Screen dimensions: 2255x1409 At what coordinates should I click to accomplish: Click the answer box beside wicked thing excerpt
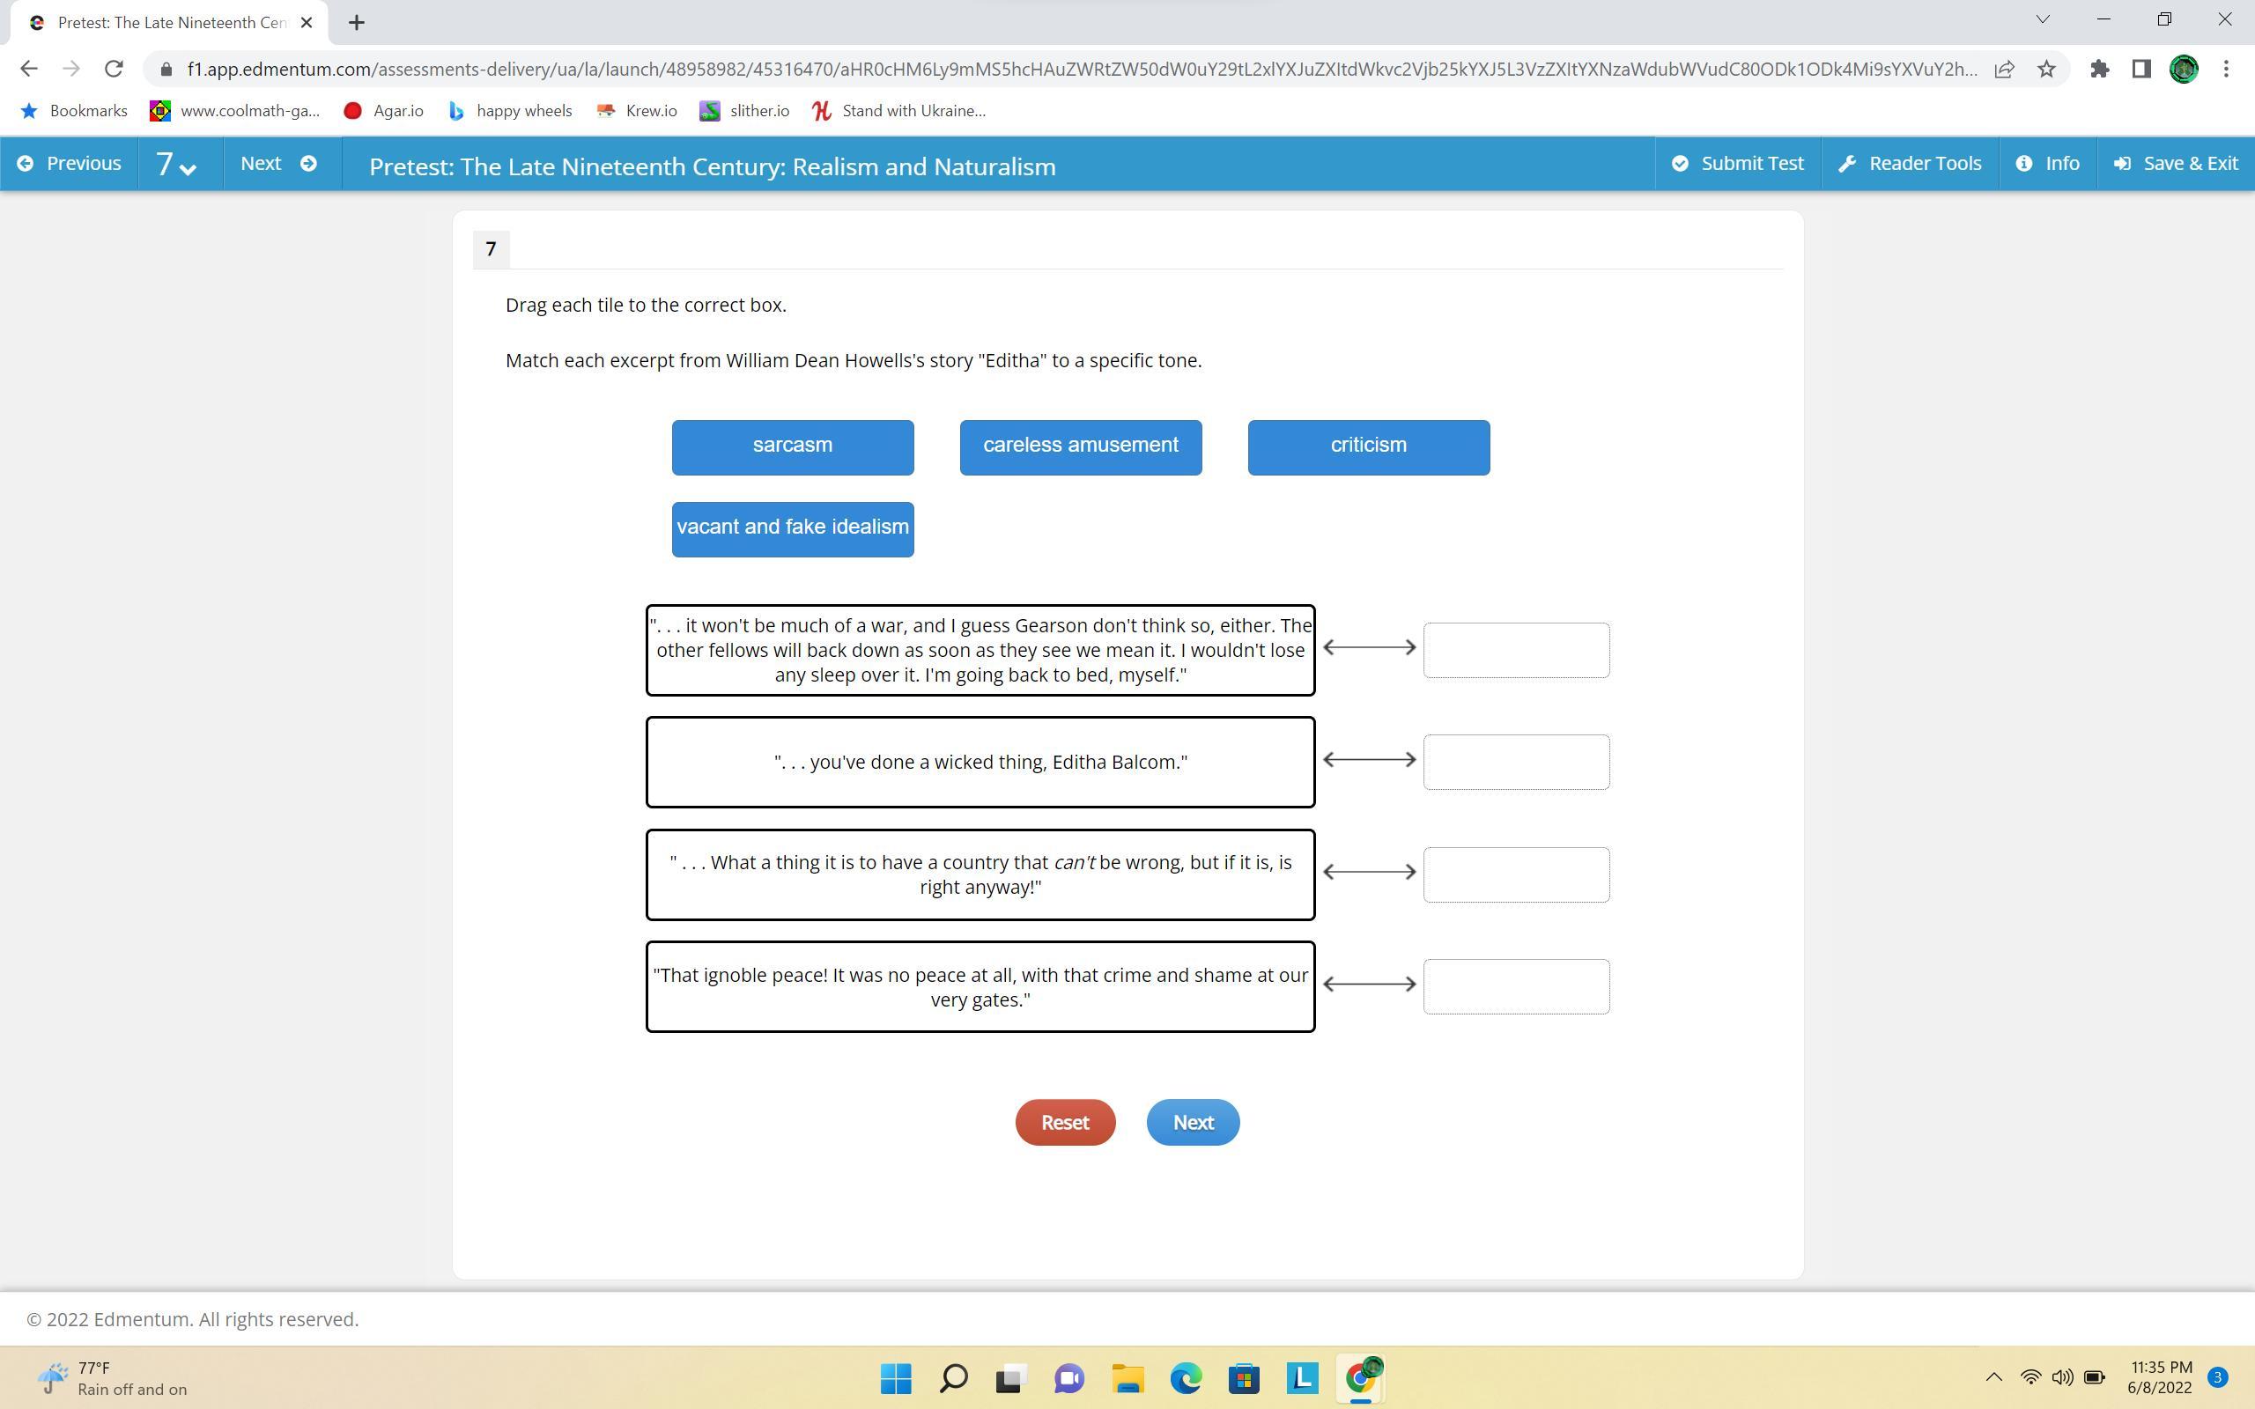point(1515,762)
